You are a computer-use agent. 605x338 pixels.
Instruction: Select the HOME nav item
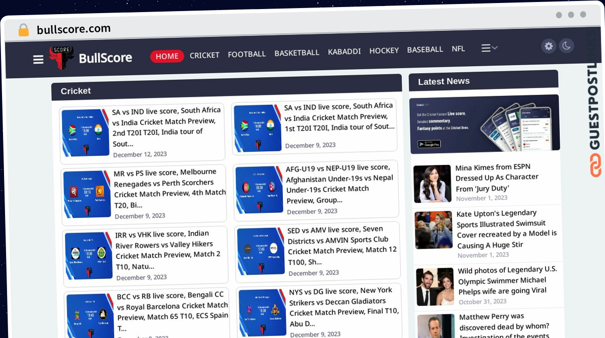[x=167, y=56]
